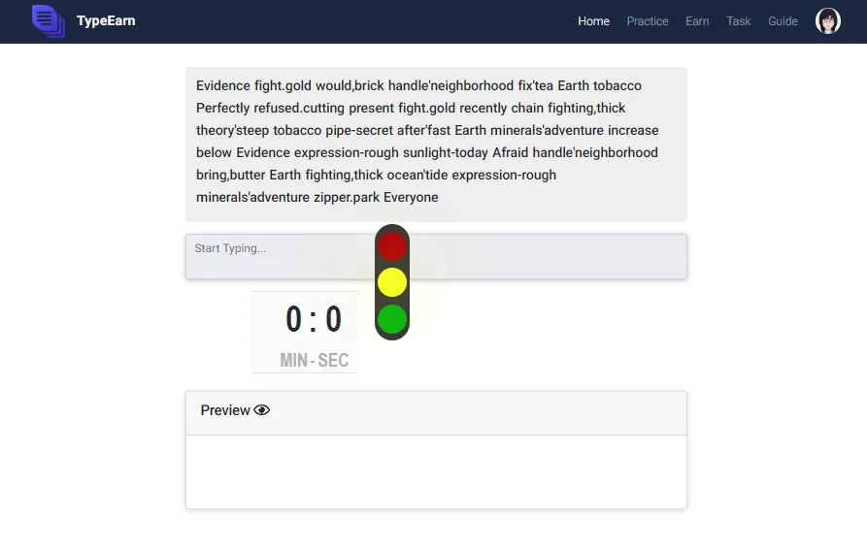Open the Task navigation link
The width and height of the screenshot is (867, 549).
[738, 21]
